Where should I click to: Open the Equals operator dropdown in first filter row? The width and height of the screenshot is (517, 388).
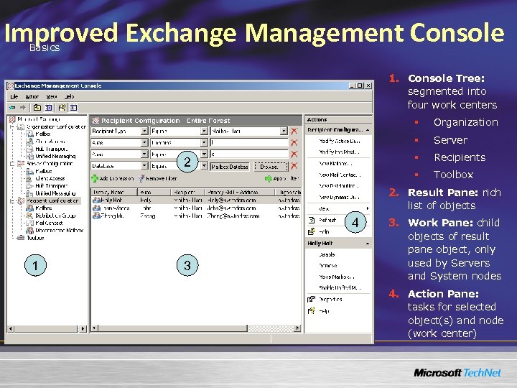coord(204,131)
